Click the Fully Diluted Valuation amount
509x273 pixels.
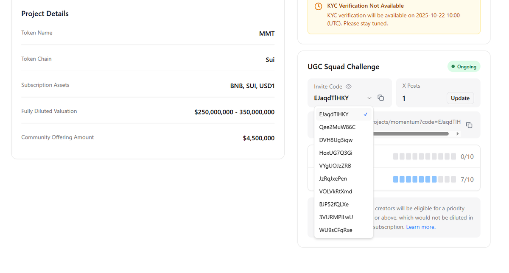coord(235,112)
